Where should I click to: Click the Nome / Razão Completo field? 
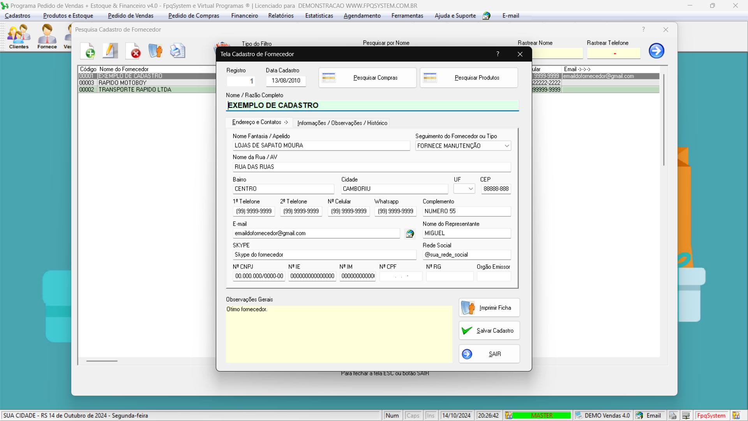tap(372, 106)
